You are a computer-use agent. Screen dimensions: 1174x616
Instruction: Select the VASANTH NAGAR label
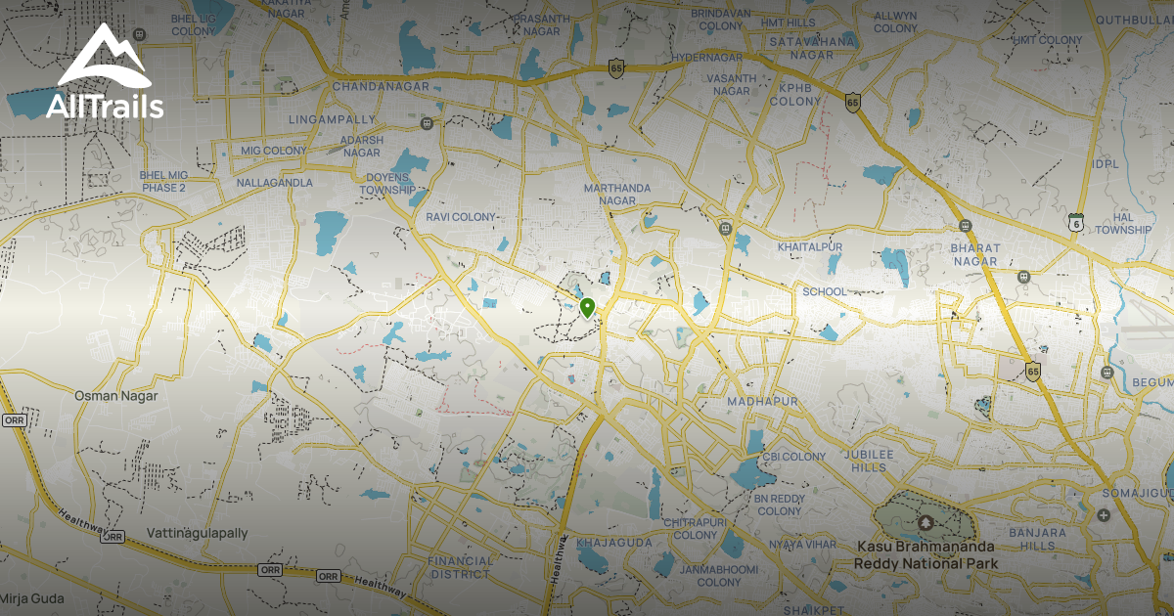coord(731,84)
